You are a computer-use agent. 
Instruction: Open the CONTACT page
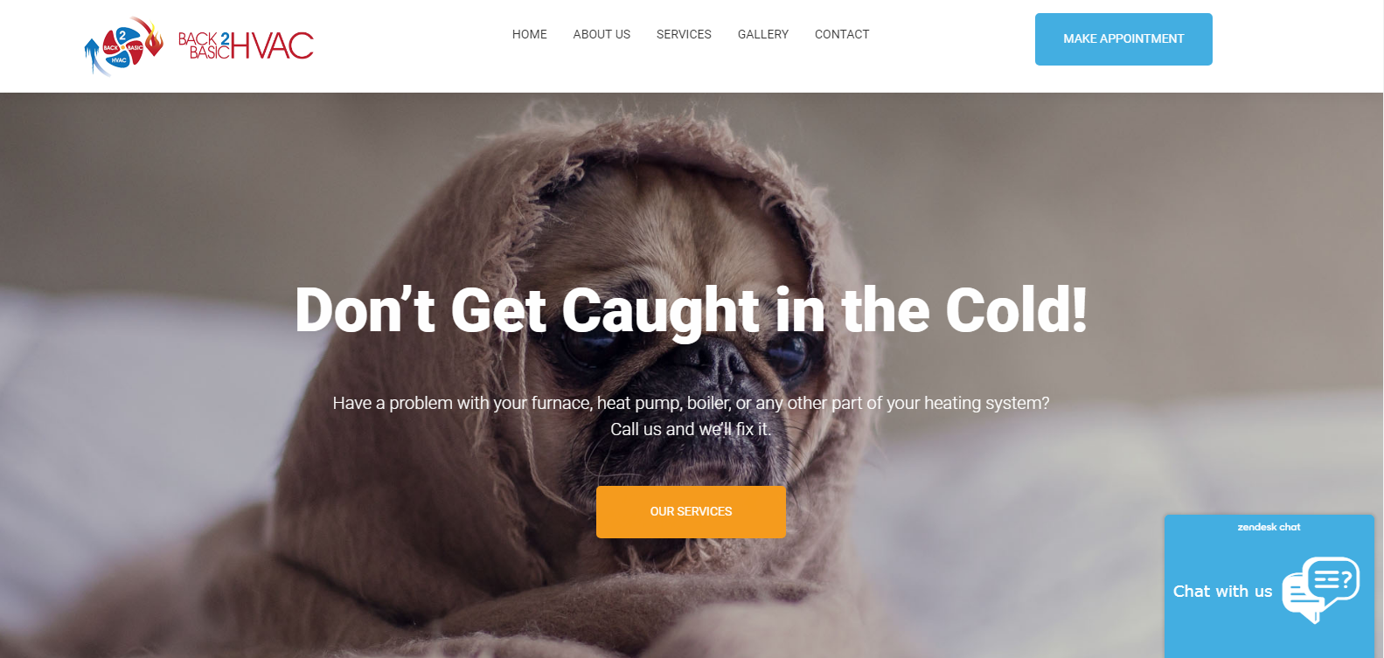(x=842, y=34)
